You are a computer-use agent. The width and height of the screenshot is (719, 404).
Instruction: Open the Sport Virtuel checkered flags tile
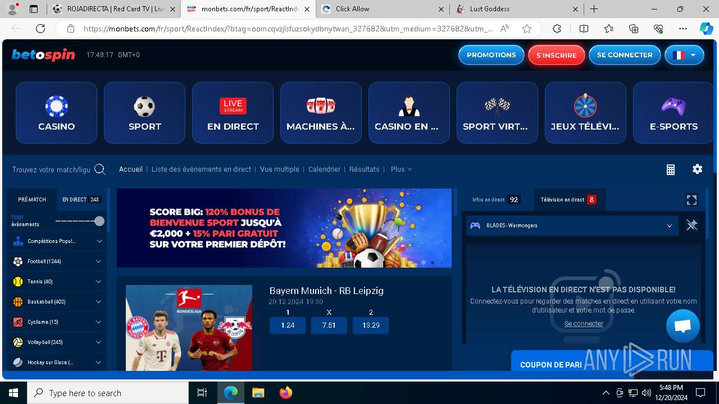click(x=497, y=113)
